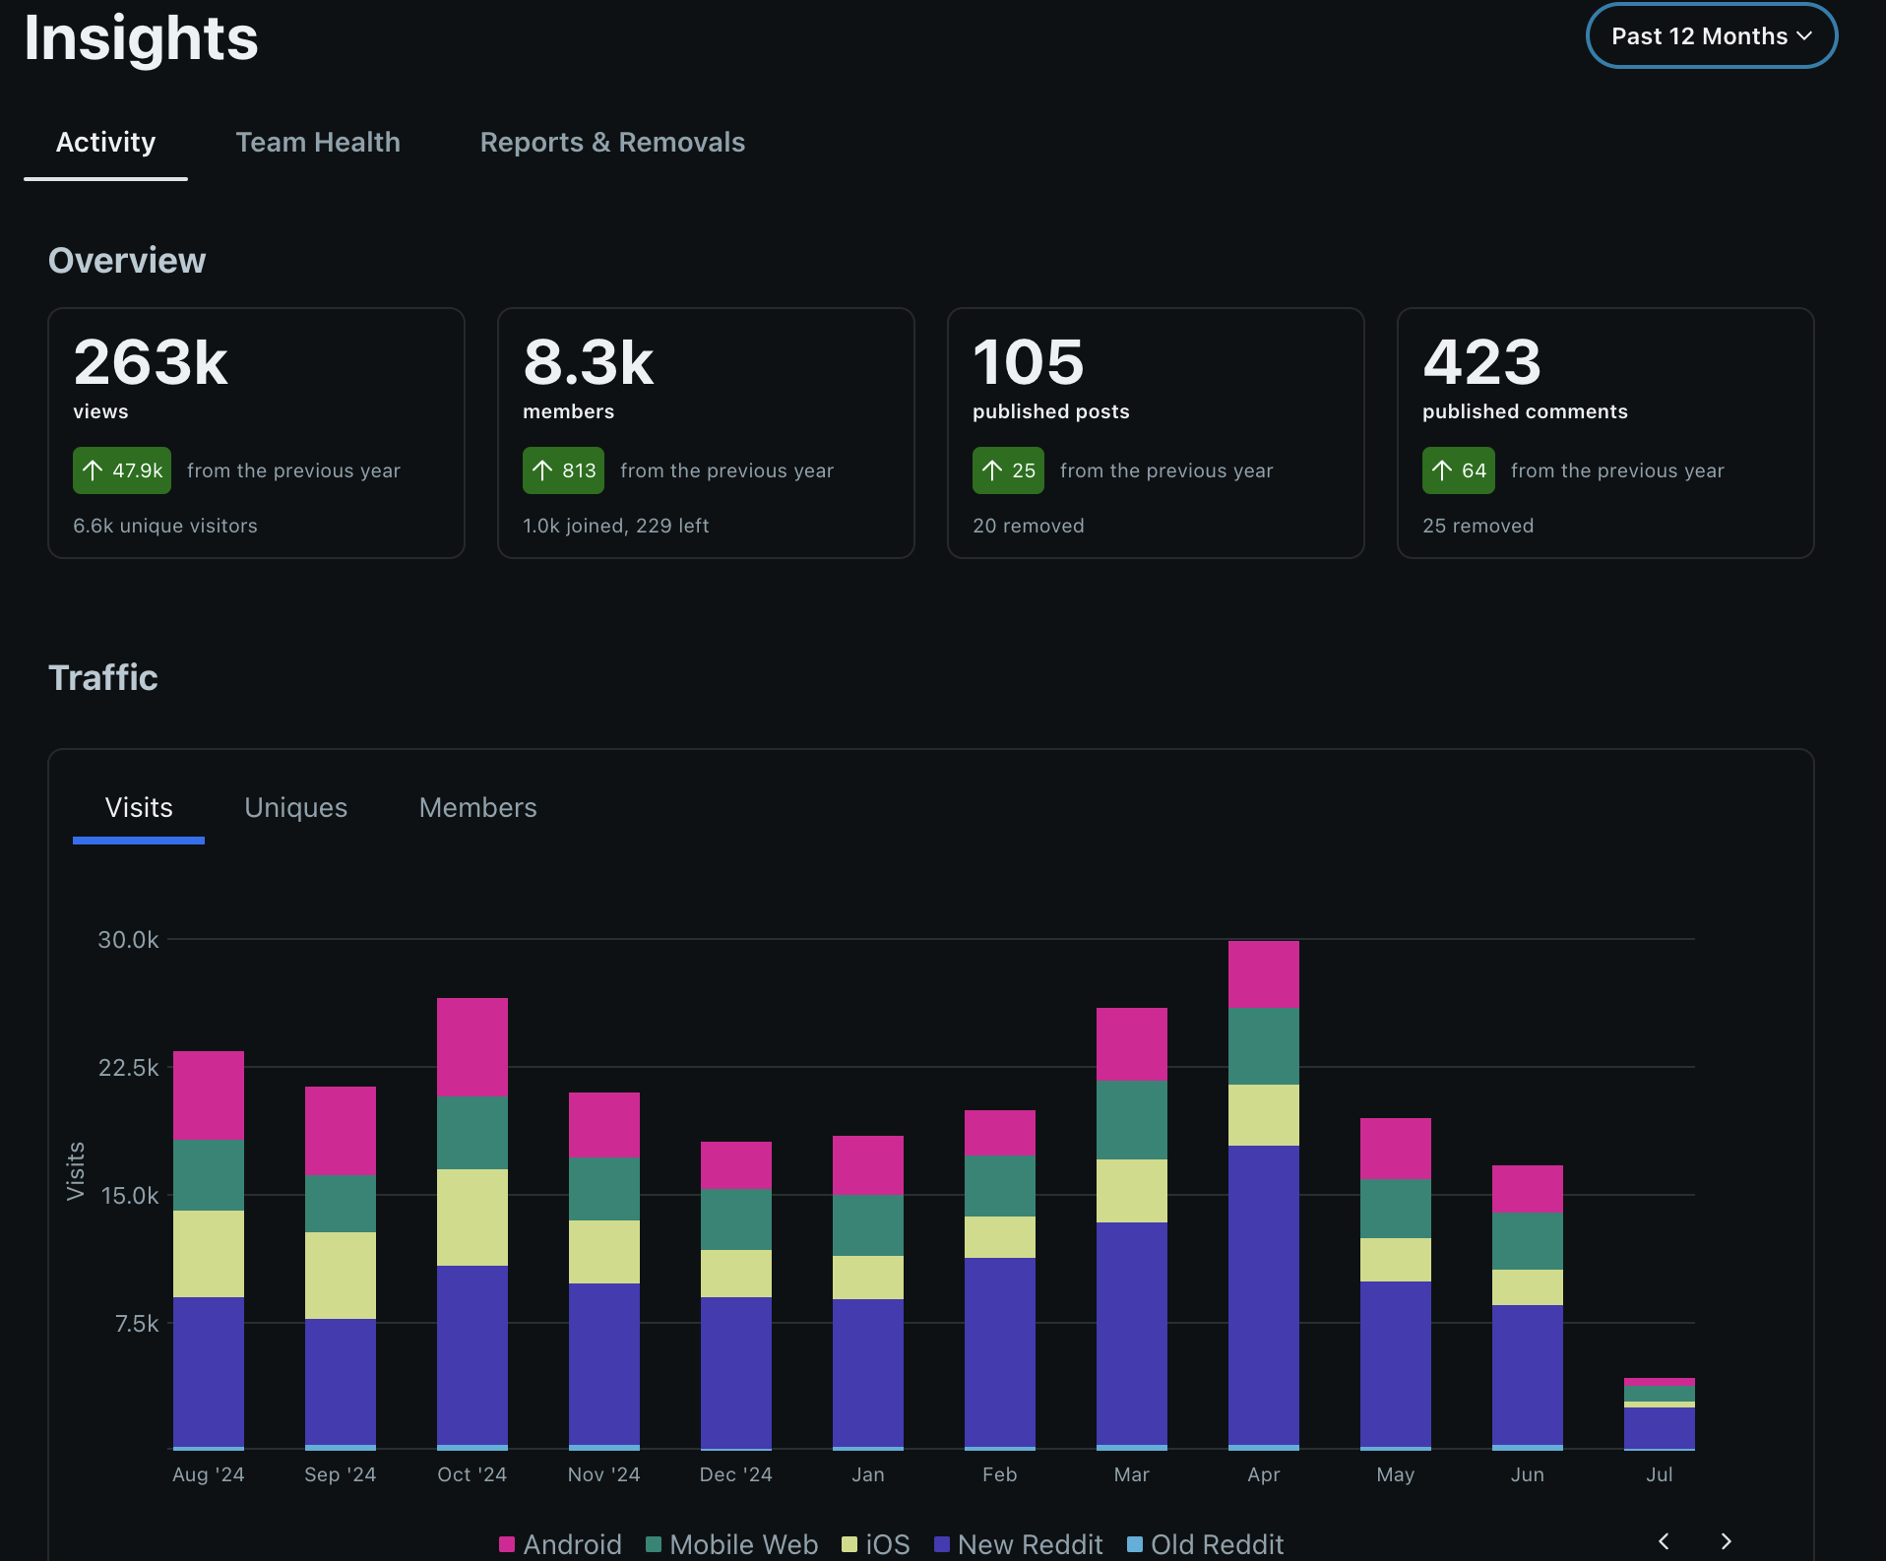Image resolution: width=1886 pixels, height=1561 pixels.
Task: Click the previous chart page arrow
Action: [x=1664, y=1541]
